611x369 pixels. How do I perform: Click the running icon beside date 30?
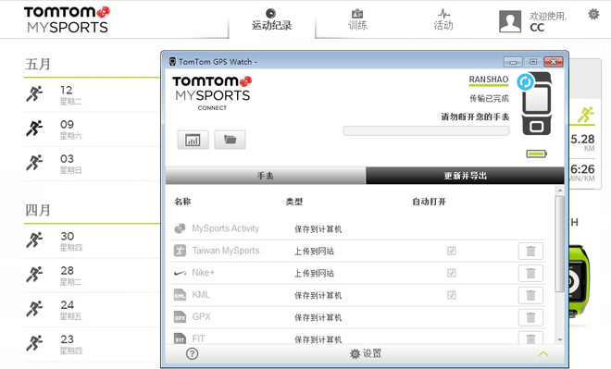point(34,240)
